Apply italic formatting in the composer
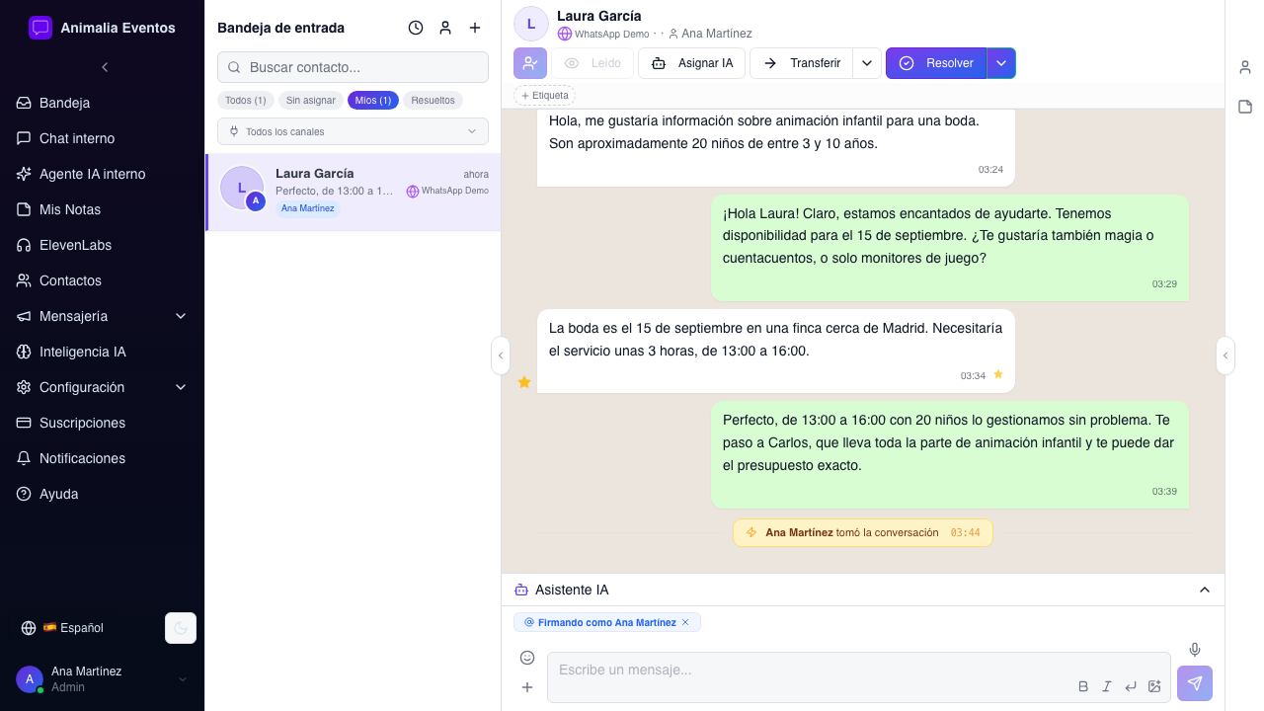 1107,686
